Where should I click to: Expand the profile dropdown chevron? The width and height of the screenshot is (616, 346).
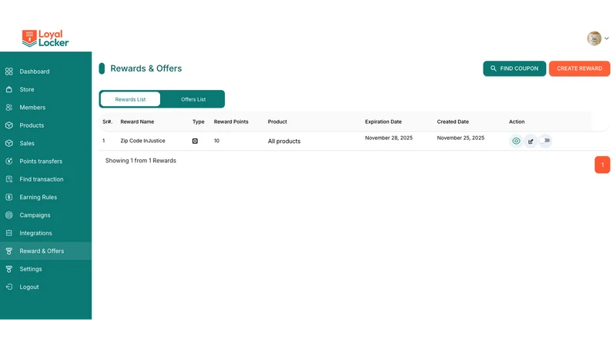[607, 38]
